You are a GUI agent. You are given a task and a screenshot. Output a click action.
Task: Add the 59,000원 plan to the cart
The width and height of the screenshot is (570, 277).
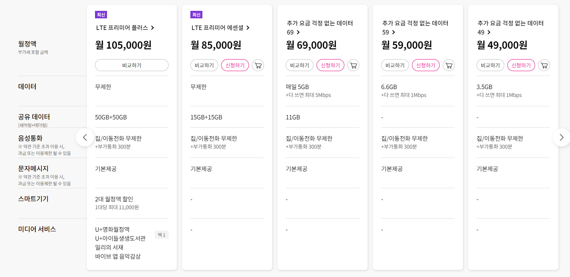point(449,65)
